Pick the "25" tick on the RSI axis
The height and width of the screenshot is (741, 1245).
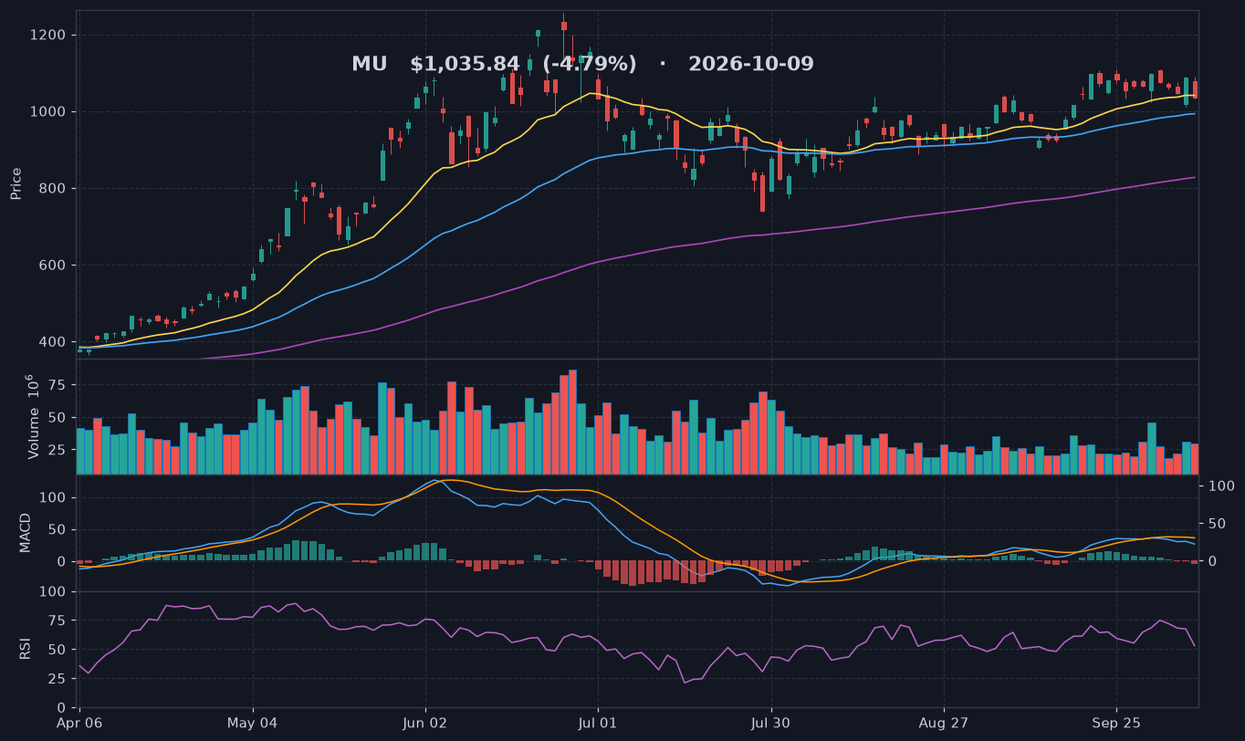[58, 679]
